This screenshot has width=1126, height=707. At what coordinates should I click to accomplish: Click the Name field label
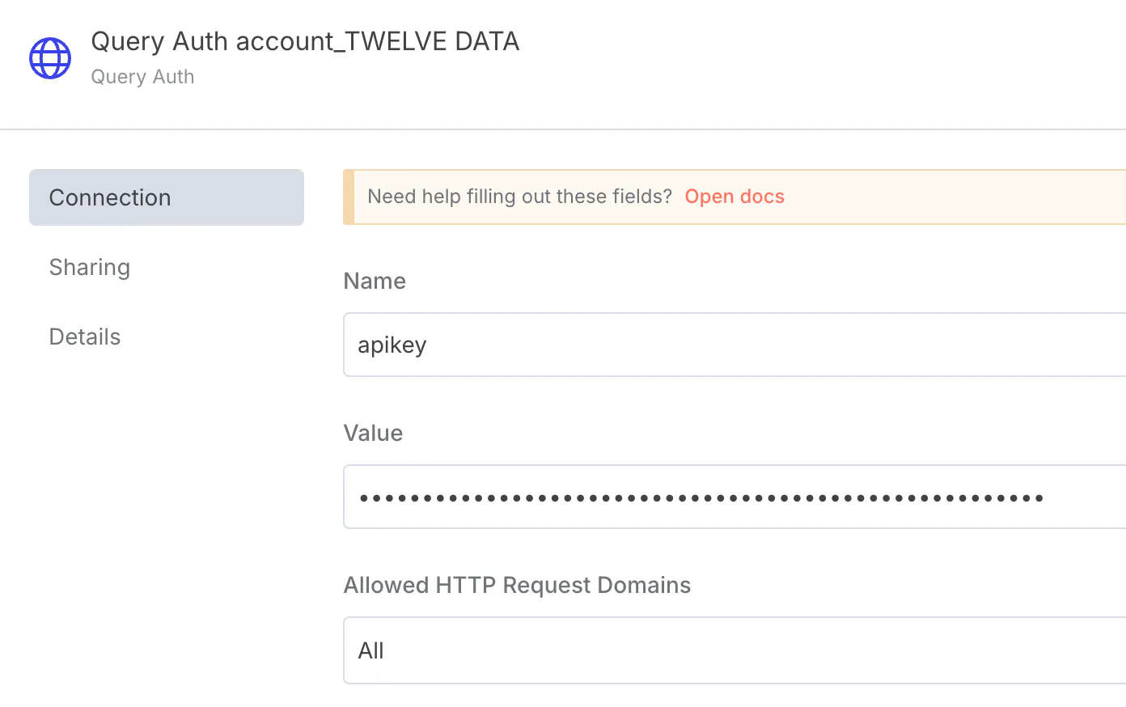coord(375,281)
